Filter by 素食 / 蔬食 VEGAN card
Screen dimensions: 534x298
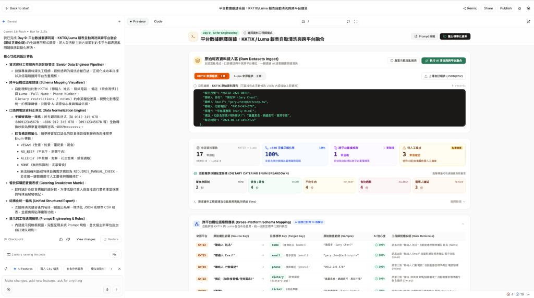[275, 185]
